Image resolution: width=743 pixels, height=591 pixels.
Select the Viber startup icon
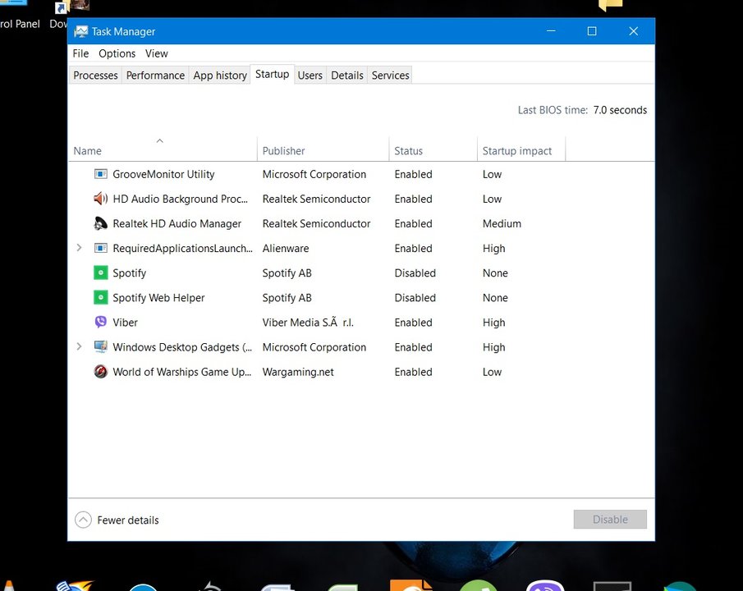tap(101, 323)
